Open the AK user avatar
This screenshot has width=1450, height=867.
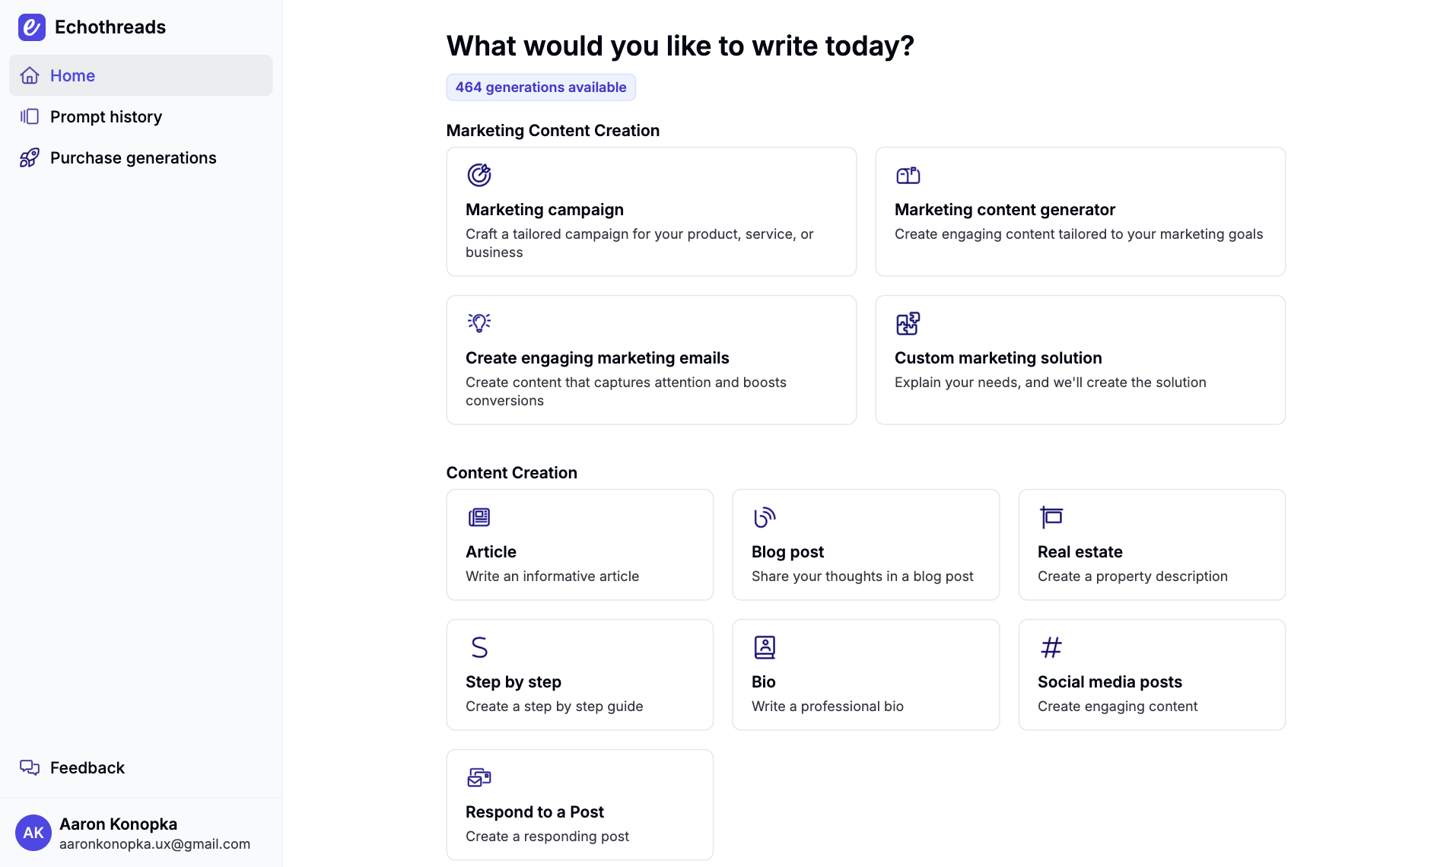33,833
